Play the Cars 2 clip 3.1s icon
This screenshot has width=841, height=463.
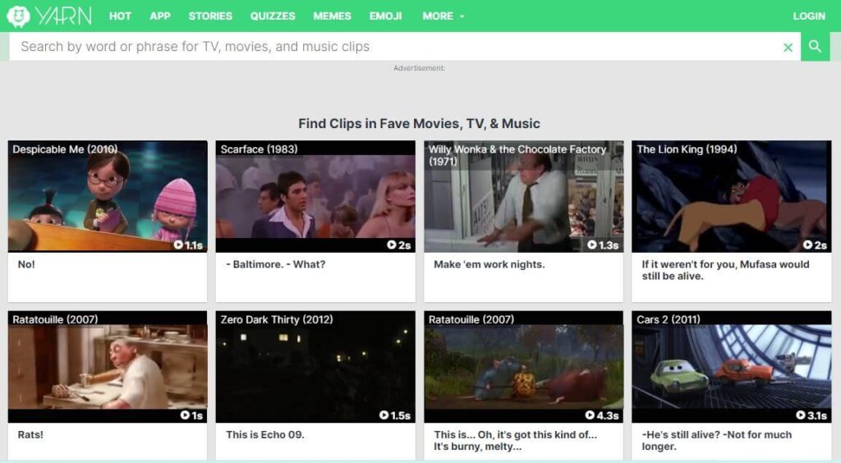pyautogui.click(x=800, y=415)
